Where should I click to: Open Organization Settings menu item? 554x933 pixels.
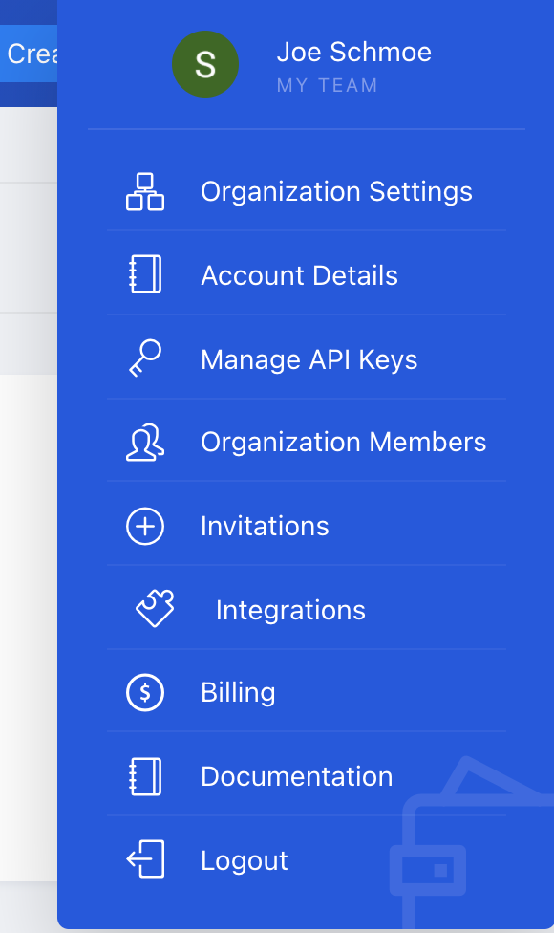(x=306, y=191)
